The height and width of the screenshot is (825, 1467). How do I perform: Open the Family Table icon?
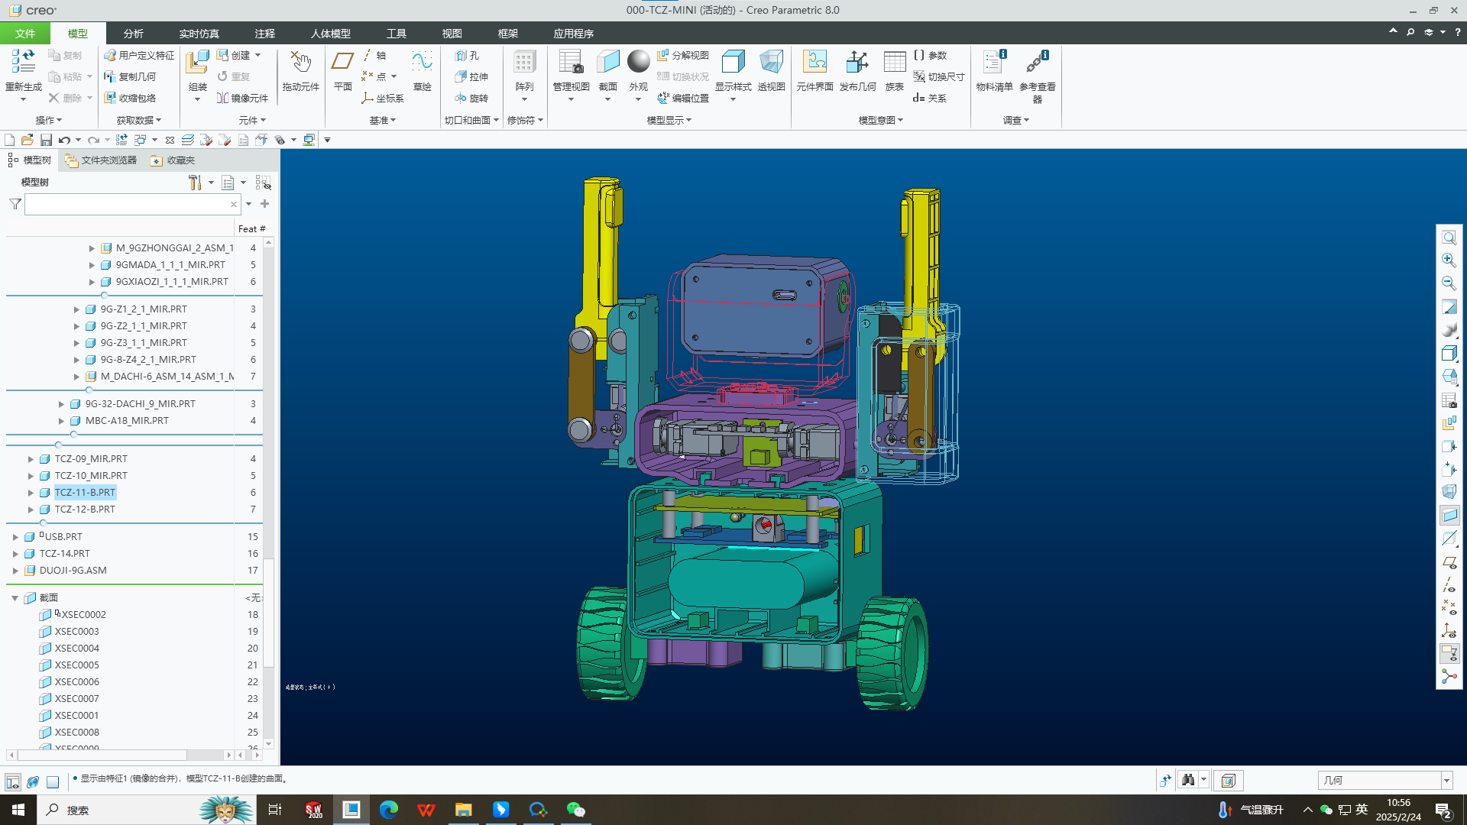(894, 63)
